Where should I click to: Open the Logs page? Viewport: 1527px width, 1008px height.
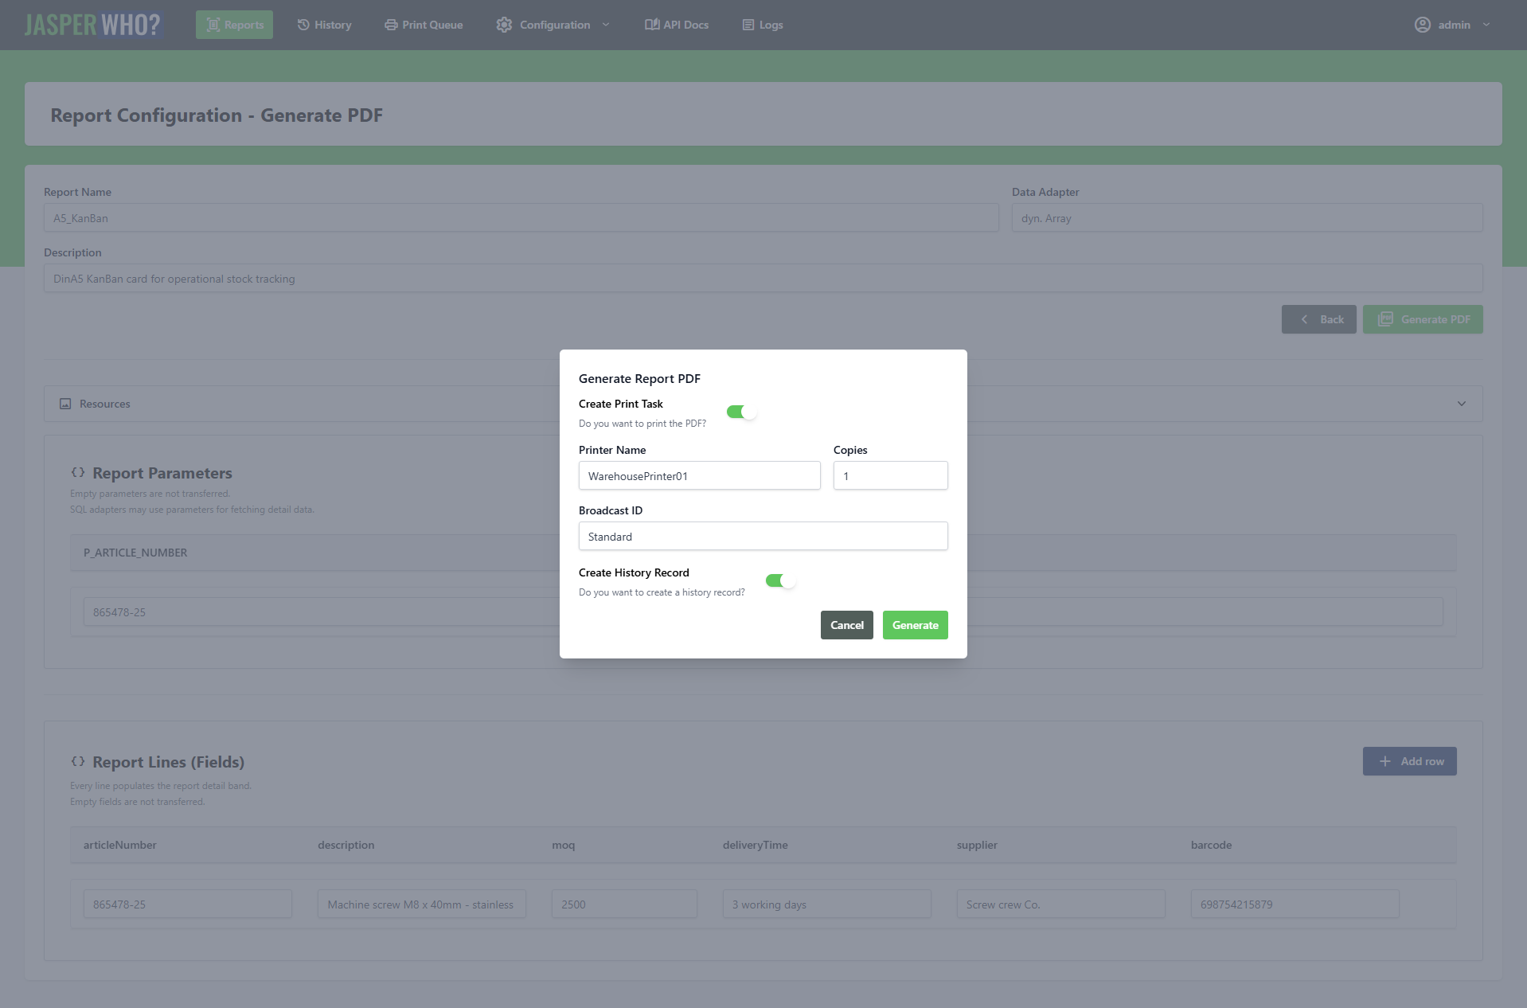point(763,25)
